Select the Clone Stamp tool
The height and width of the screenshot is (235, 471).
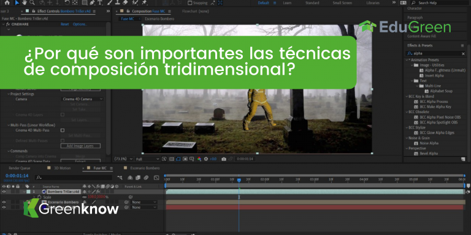click(118, 2)
